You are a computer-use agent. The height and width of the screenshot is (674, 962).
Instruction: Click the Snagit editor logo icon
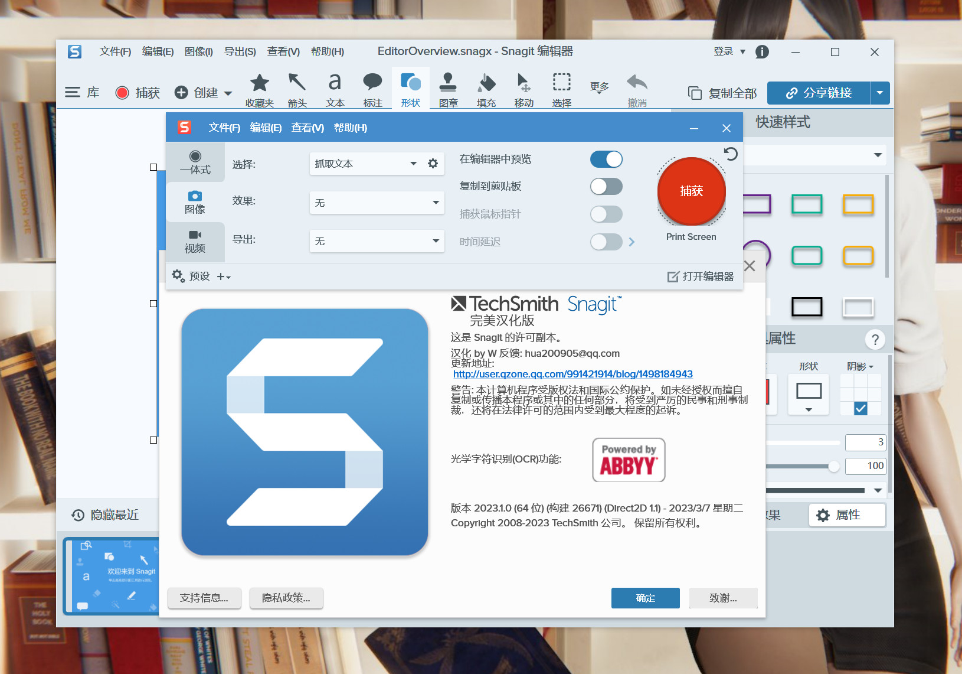point(74,51)
